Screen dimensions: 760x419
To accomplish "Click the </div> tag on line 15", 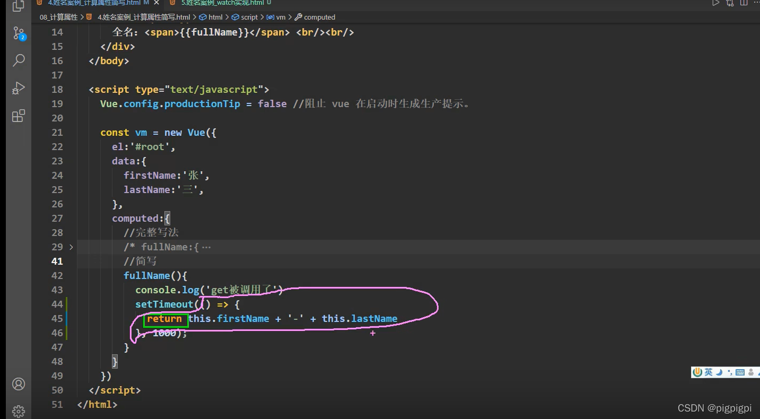I will coord(118,46).
